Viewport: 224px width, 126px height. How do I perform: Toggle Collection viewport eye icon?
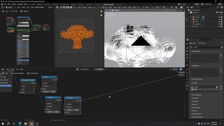(219, 13)
